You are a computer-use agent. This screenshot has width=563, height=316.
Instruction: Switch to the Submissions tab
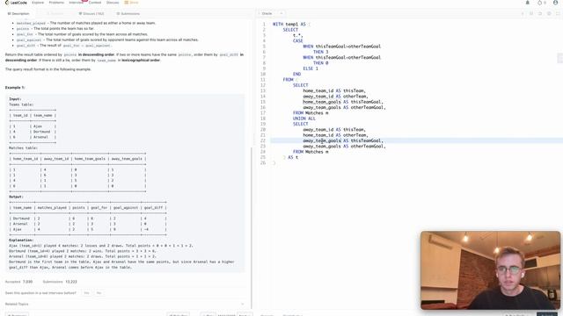[128, 14]
